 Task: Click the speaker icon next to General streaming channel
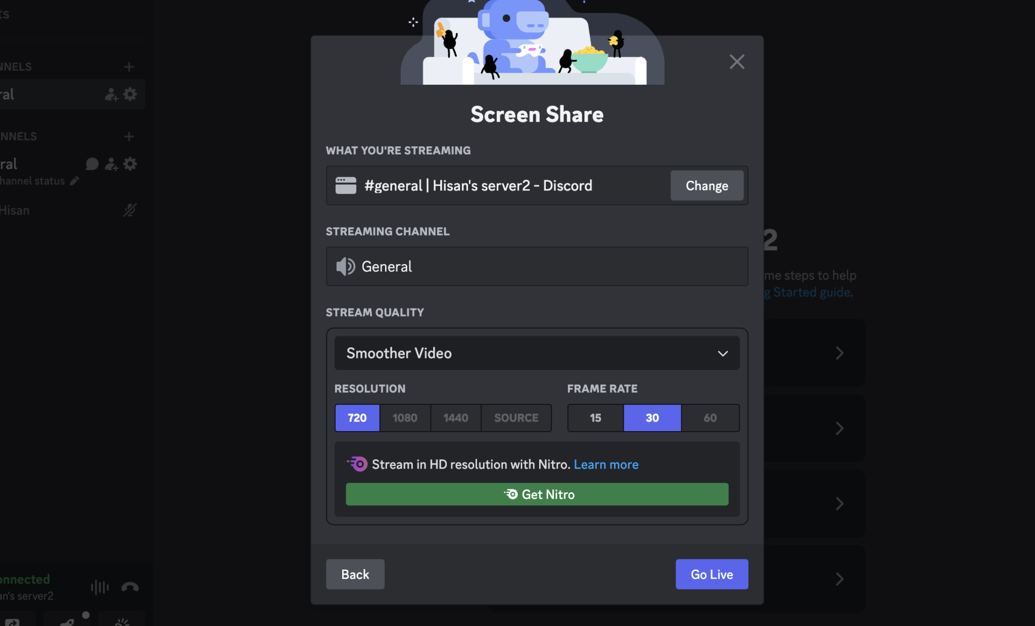tap(344, 267)
